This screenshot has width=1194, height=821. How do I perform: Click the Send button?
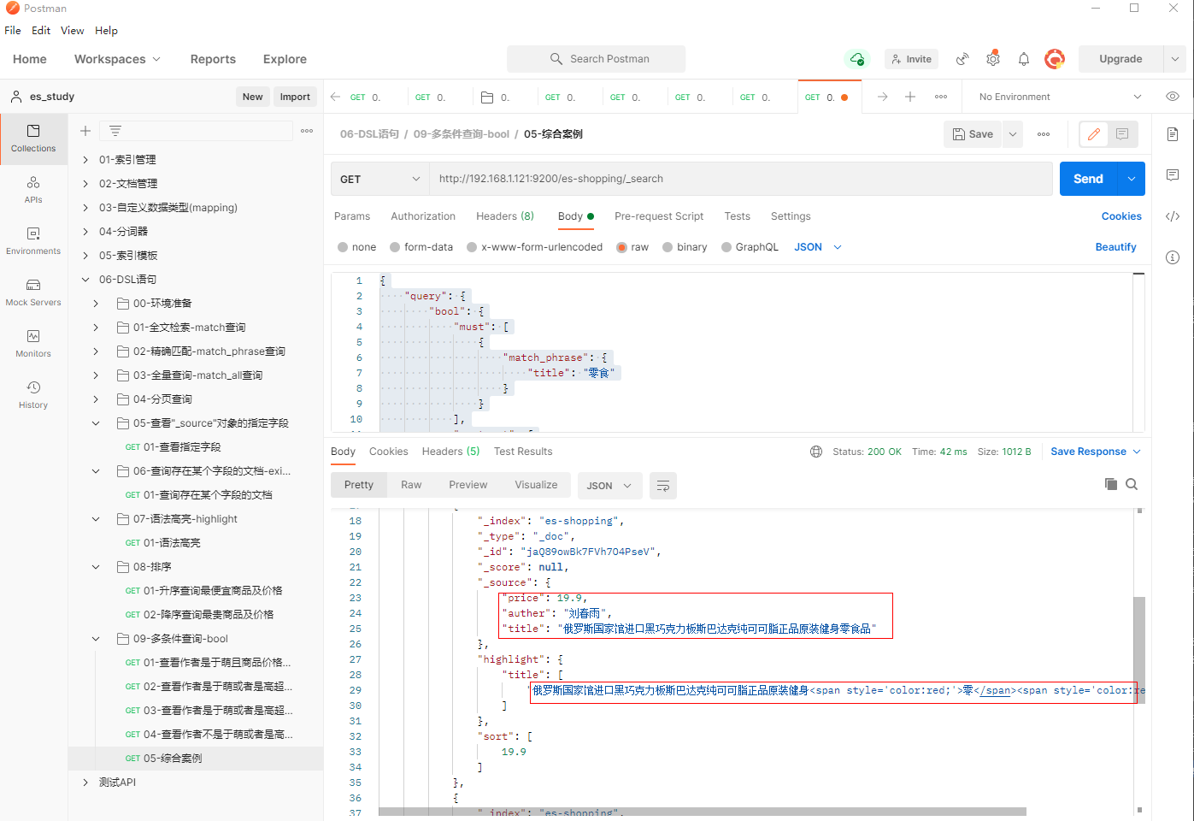[1087, 179]
